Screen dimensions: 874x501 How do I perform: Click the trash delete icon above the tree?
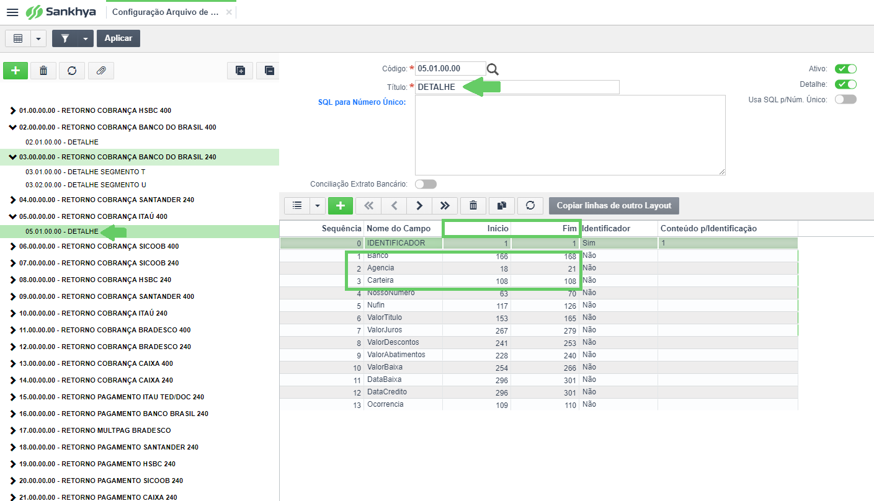click(43, 71)
